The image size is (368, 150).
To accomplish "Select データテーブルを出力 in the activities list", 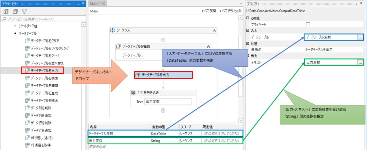I will click(x=42, y=70).
